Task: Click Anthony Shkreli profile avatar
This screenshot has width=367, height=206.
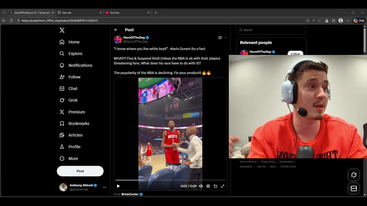Action: point(63,187)
